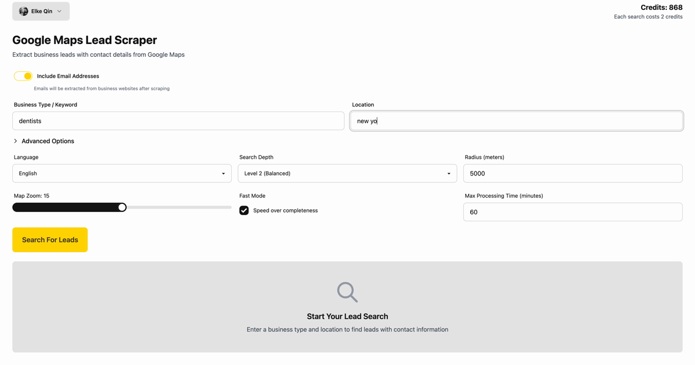Click the Google Maps Lead Scraper heading
This screenshot has height=365, width=695.
click(x=85, y=40)
